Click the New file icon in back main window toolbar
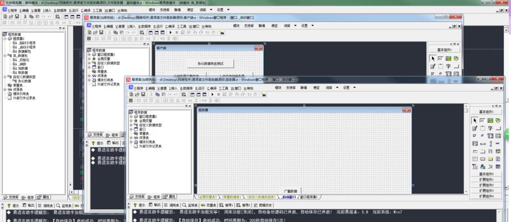The height and width of the screenshot is (222, 511). coord(6,16)
